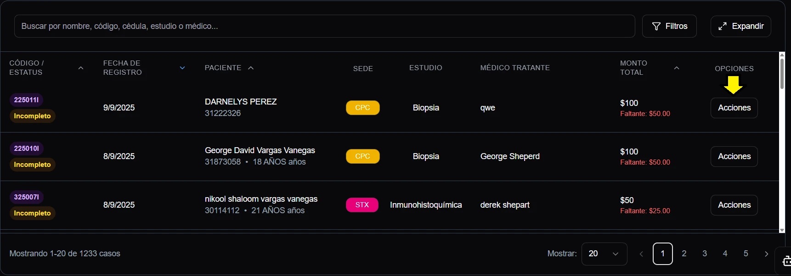Sort by Fecha de Registro chevron

(x=182, y=68)
